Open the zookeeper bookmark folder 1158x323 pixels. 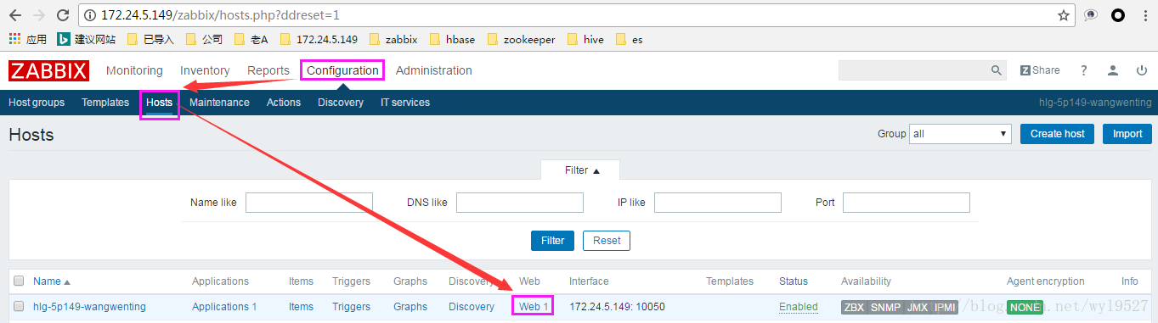point(522,39)
